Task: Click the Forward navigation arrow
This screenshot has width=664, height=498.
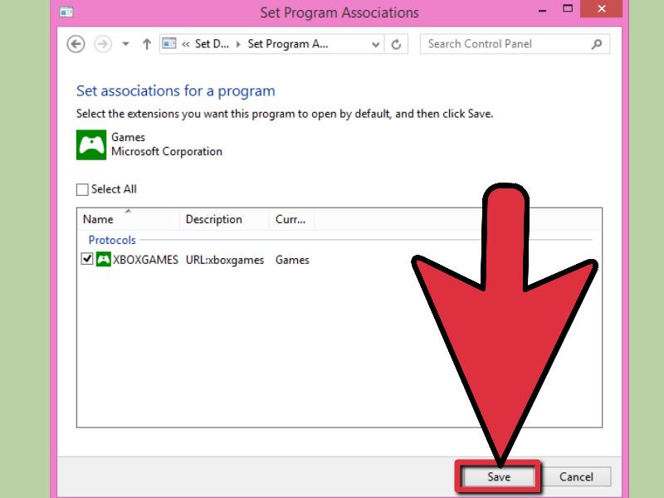Action: (x=103, y=44)
